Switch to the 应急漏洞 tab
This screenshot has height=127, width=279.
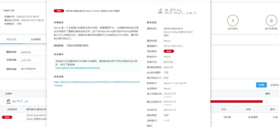click(x=36, y=39)
